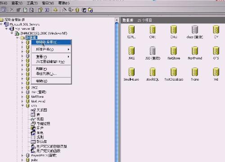The width and height of the screenshot is (225, 162).
Task: Click the tree pane scroll-up arrow
Action: [117, 20]
